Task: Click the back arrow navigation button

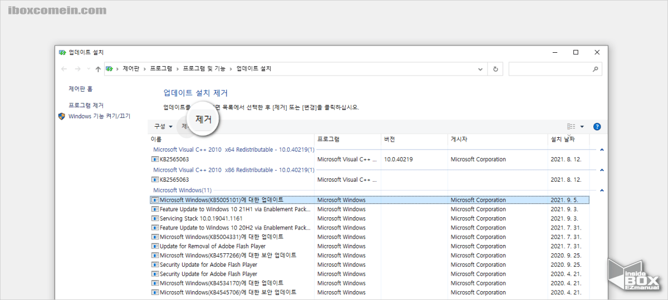Action: point(64,69)
